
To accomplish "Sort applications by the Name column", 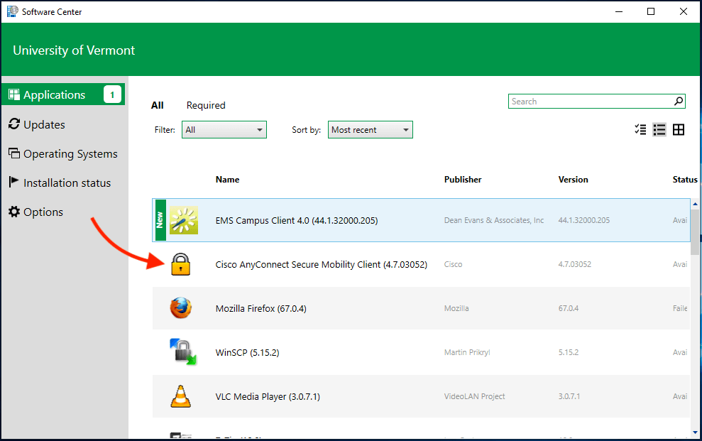I will (227, 180).
